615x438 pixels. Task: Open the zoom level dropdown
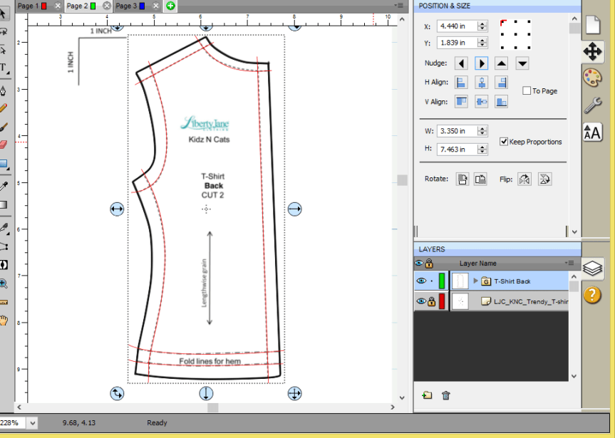tap(33, 423)
